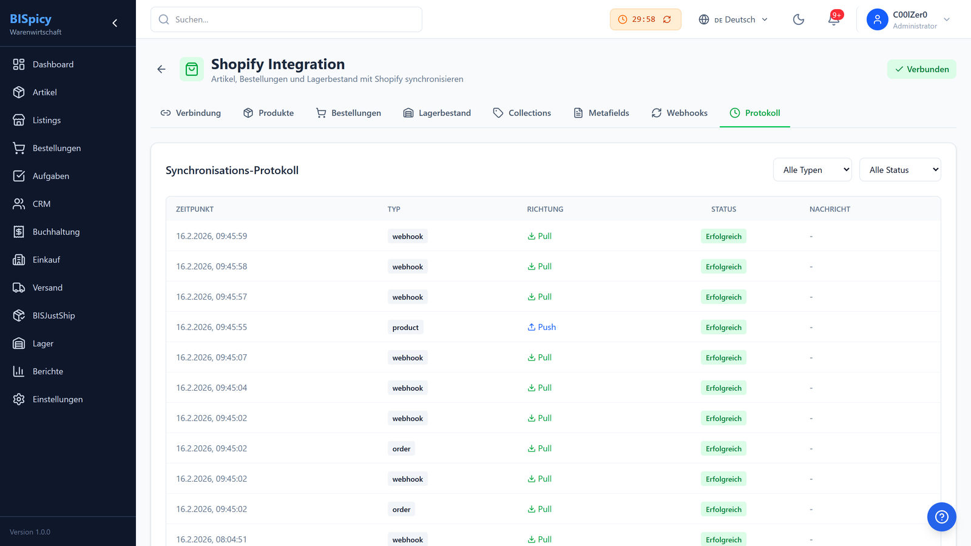Open Einstellungen gear icon in sidebar
Image resolution: width=971 pixels, height=546 pixels.
click(x=19, y=399)
